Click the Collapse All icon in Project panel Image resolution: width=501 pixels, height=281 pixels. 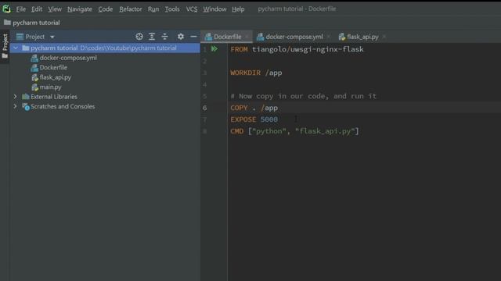tap(165, 37)
